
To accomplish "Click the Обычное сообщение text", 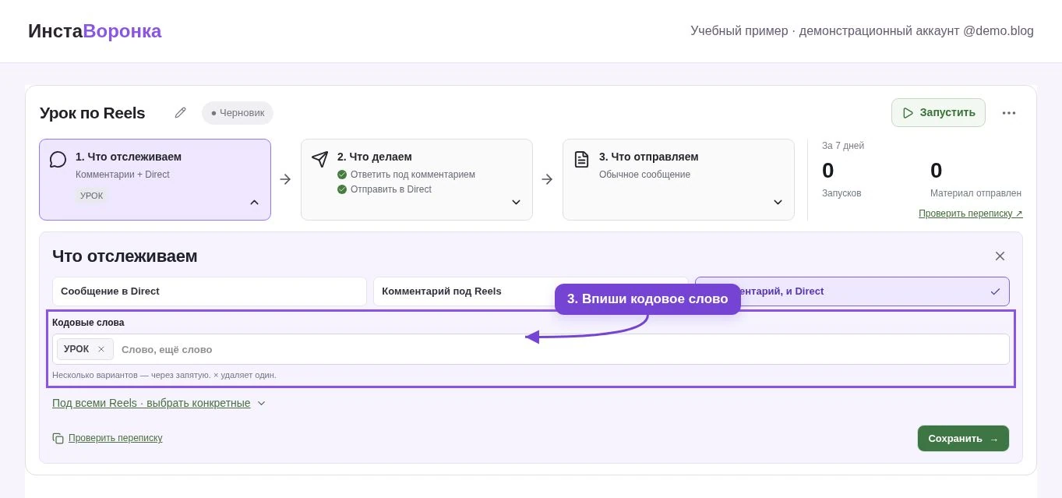I will tap(644, 175).
